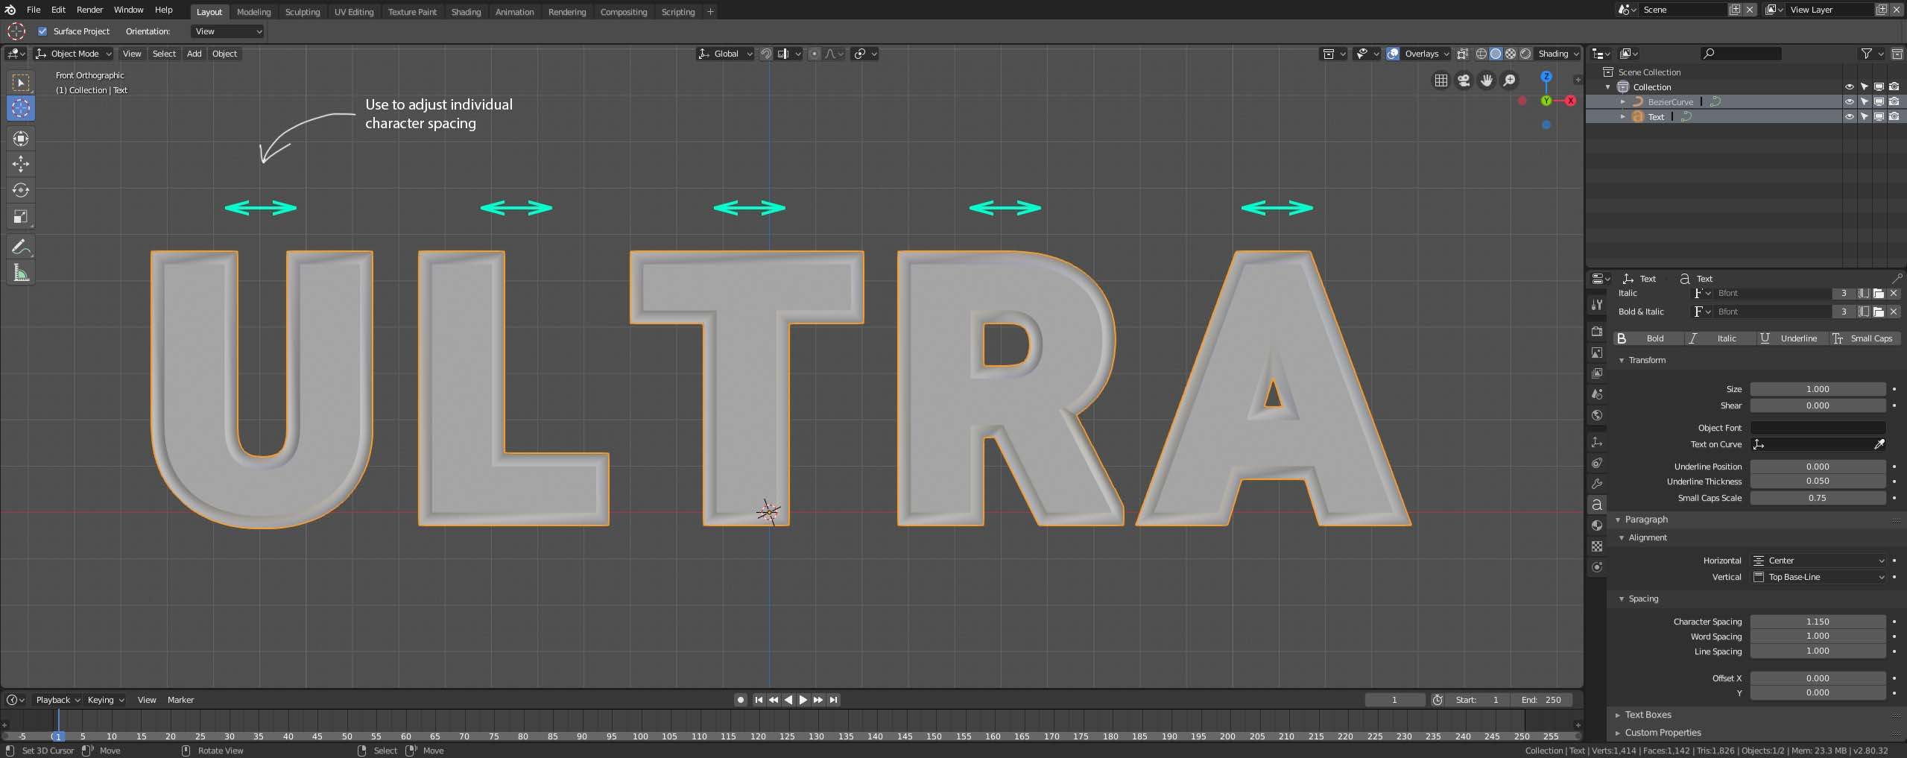Expand the Text Boxes panel
Viewport: 1907px width, 758px height.
(1648, 715)
